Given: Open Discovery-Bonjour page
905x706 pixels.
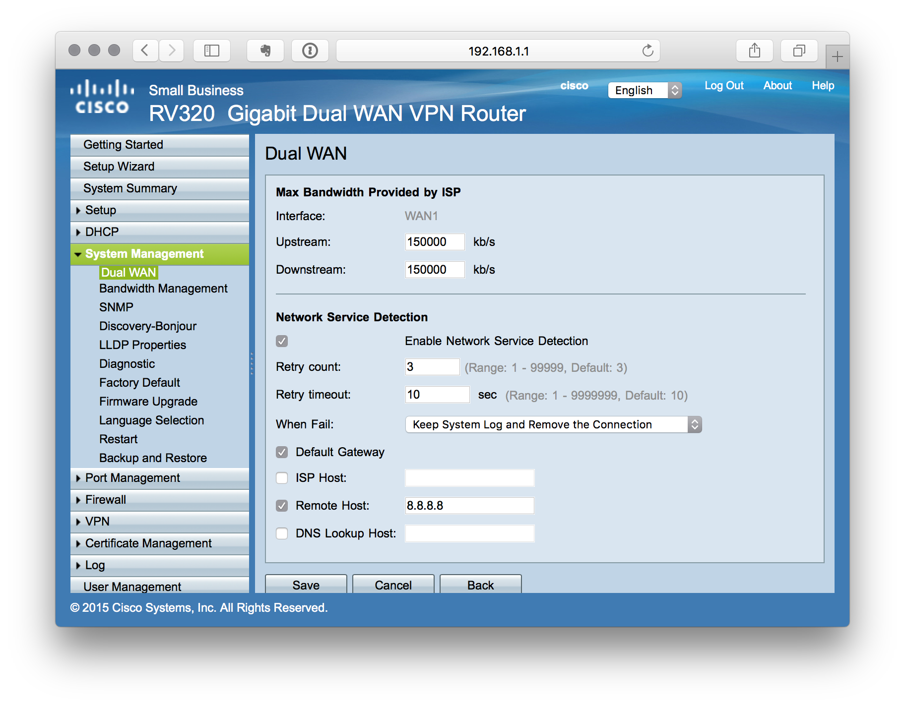Looking at the screenshot, I should (x=148, y=326).
